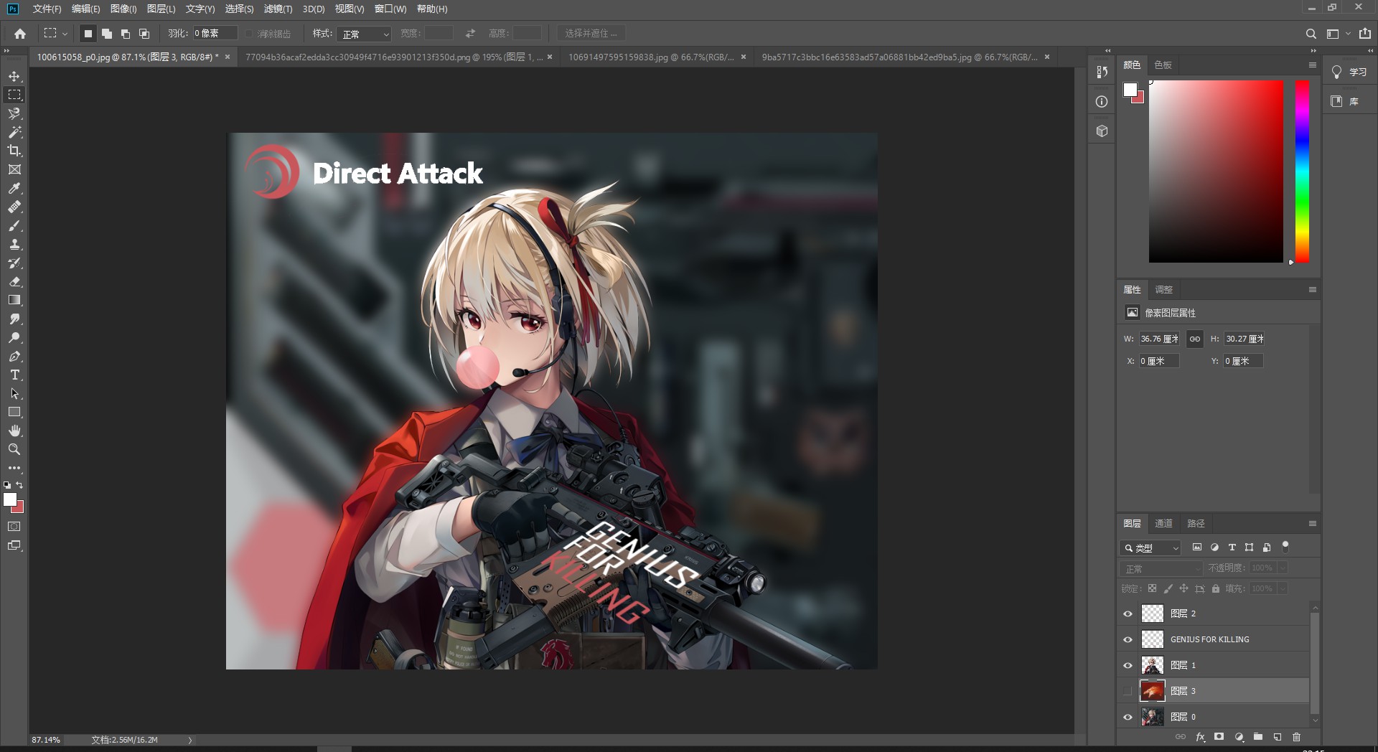
Task: Open the 文件(F) menu
Action: [47, 9]
